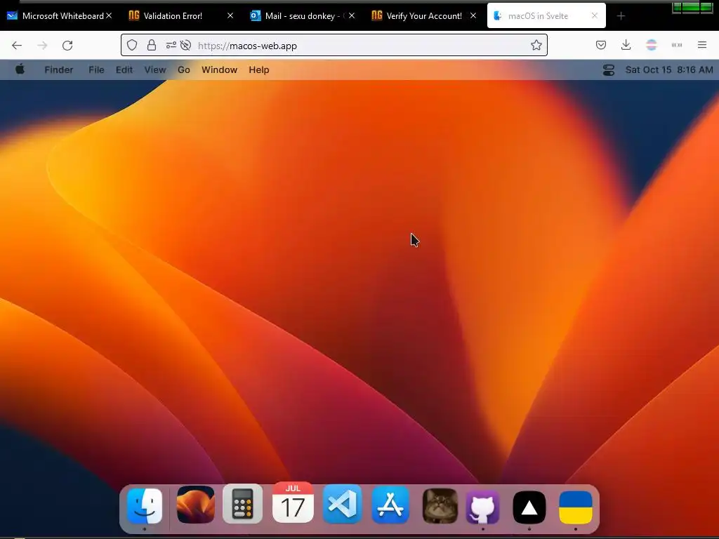Open the site permissions icon

171,46
